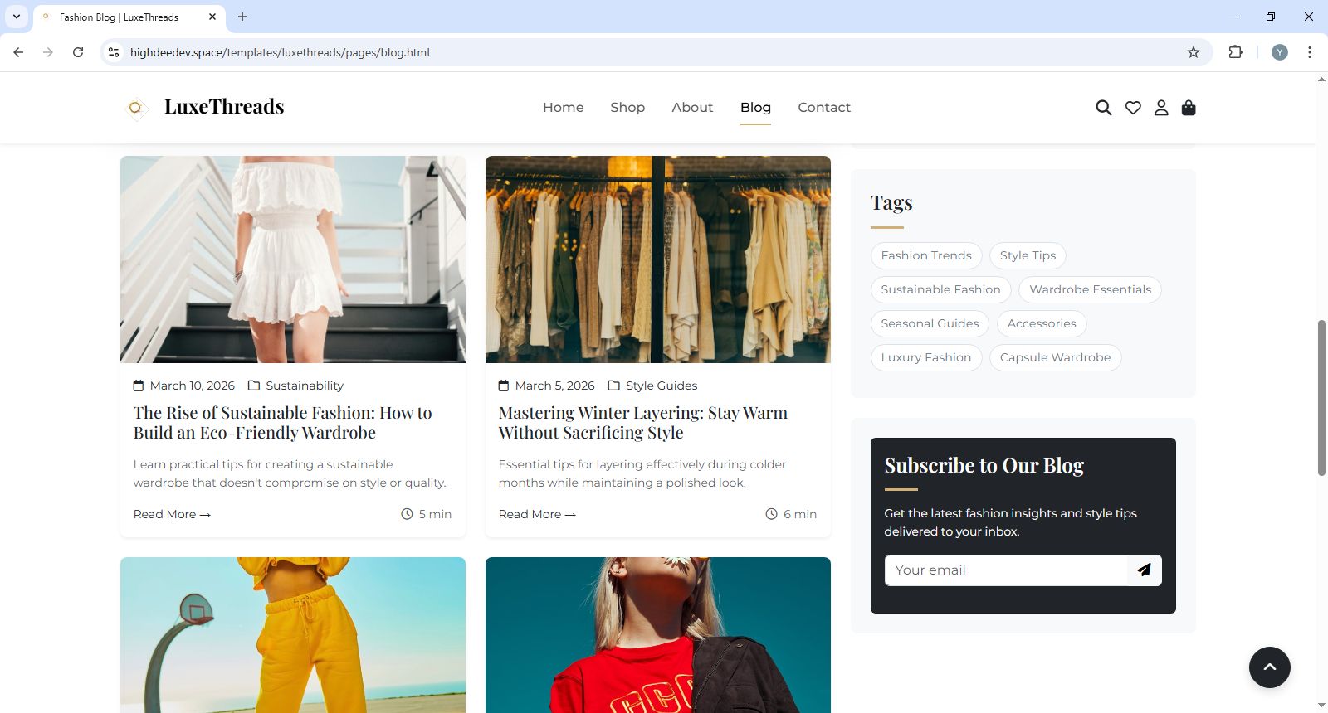Open the wishlist heart icon
The height and width of the screenshot is (713, 1328).
click(x=1133, y=108)
